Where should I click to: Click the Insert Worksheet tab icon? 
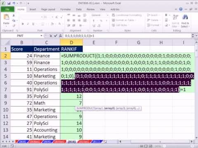pyautogui.click(x=105, y=142)
